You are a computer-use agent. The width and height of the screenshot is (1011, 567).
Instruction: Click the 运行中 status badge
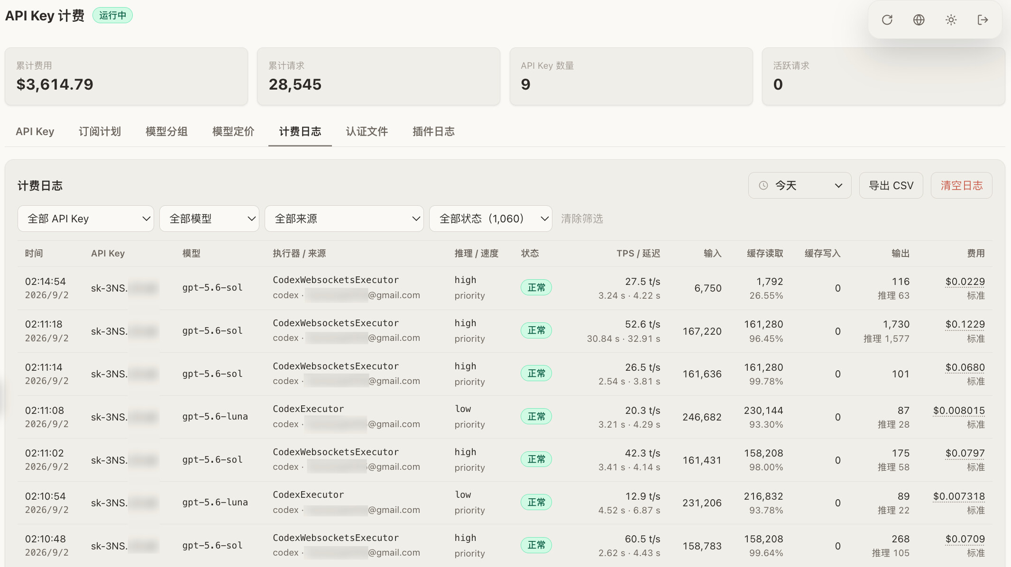tap(112, 15)
